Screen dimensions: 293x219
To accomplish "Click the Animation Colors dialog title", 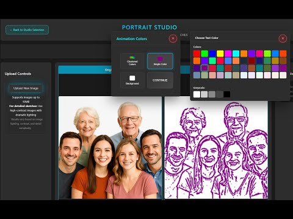I will tap(132, 39).
